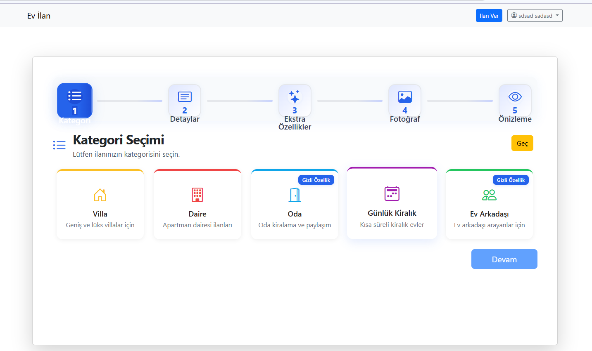The image size is (592, 351).
Task: Click the Villa card title
Action: (100, 214)
